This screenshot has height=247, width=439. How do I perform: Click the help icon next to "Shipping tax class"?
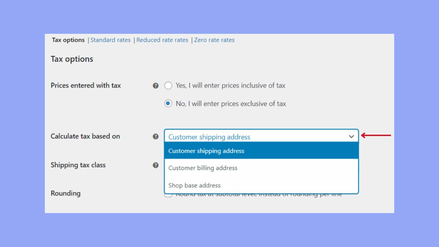click(156, 165)
